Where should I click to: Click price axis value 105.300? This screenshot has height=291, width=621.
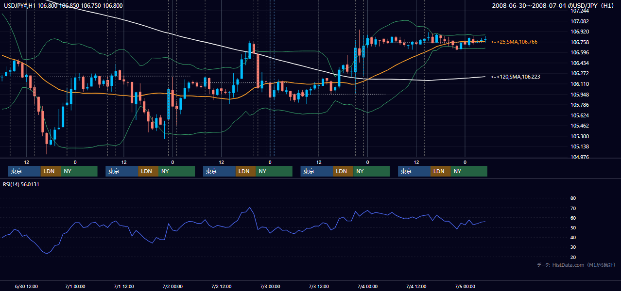point(580,136)
